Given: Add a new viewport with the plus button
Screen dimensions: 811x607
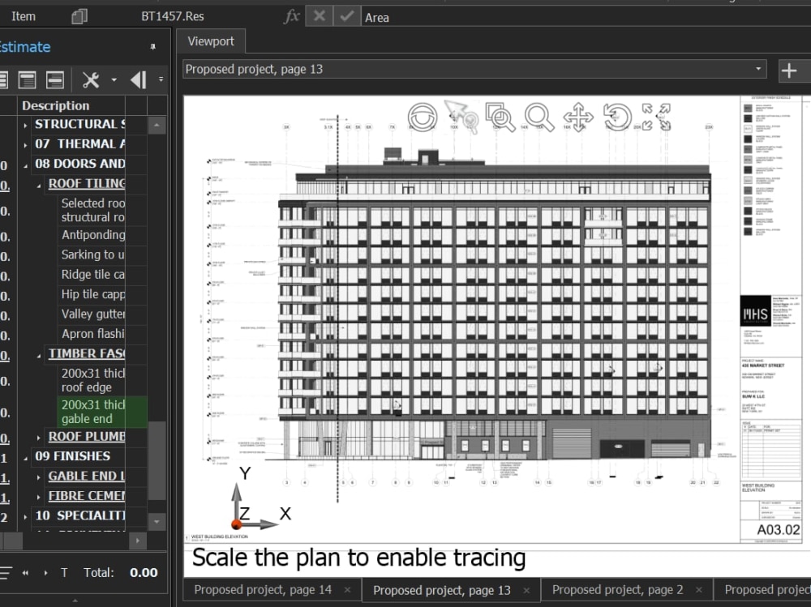Looking at the screenshot, I should point(789,71).
